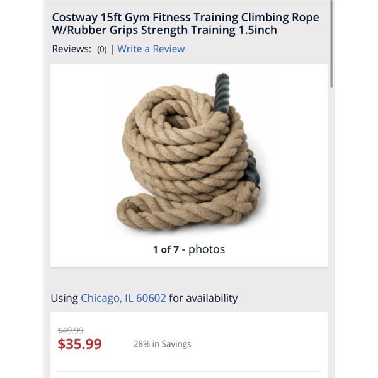The image size is (378, 378).
Task: Click the center of the rope coil
Action: click(177, 118)
